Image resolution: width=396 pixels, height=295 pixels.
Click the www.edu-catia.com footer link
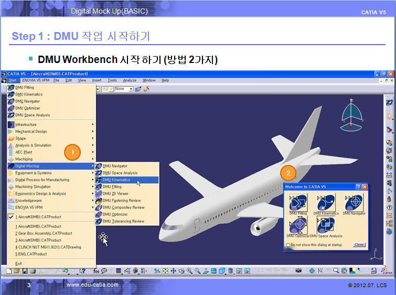click(x=93, y=285)
